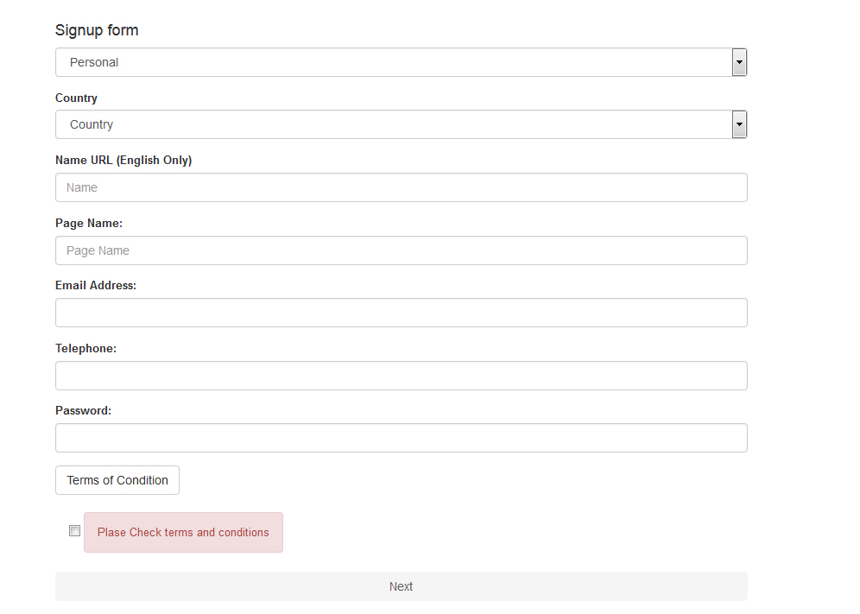Click the 'Password:' label
The height and width of the screenshot is (614, 860).
point(83,410)
